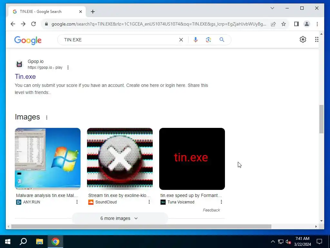
Task: Click the scroll down arrow
Action: click(x=321, y=221)
